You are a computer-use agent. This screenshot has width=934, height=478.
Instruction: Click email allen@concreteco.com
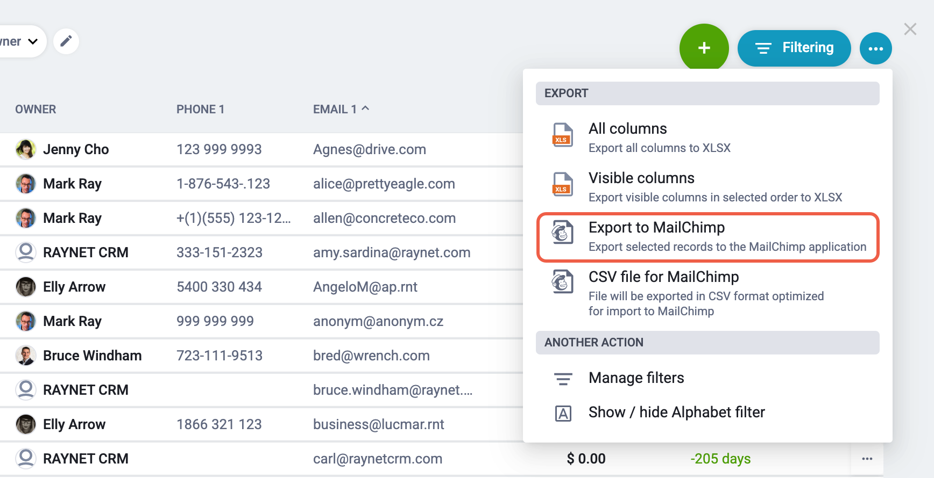384,218
